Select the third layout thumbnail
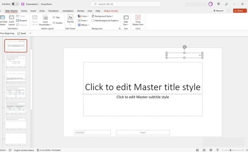 point(16,77)
